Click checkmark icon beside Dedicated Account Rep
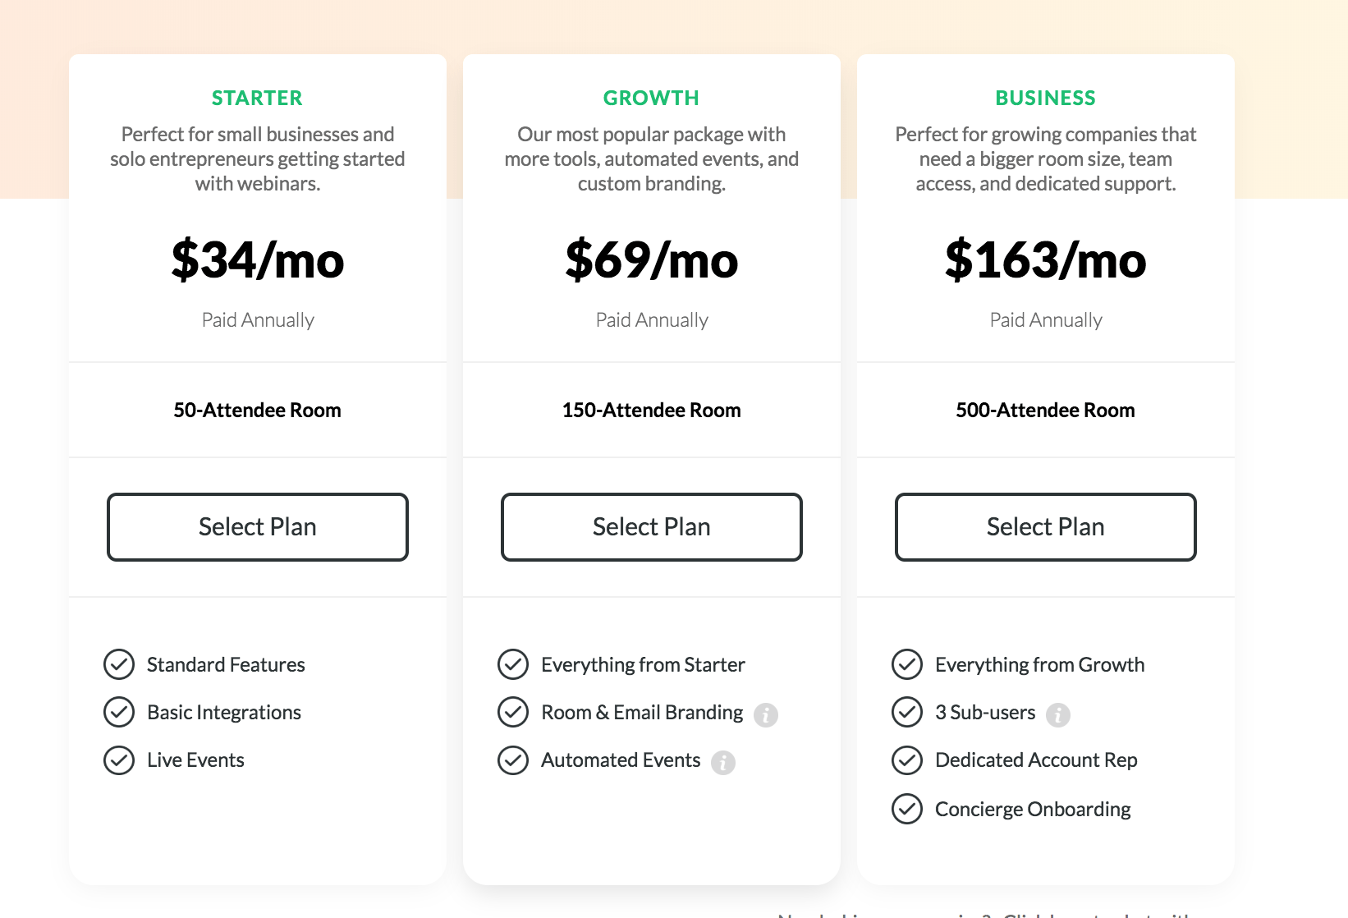 coord(907,760)
